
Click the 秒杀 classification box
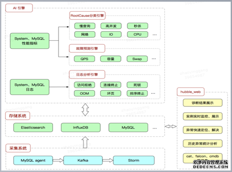pyautogui.click(x=137, y=26)
